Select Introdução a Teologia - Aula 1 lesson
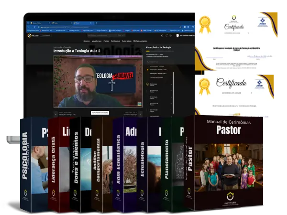The height and width of the screenshot is (215, 287). pyautogui.click(x=158, y=70)
